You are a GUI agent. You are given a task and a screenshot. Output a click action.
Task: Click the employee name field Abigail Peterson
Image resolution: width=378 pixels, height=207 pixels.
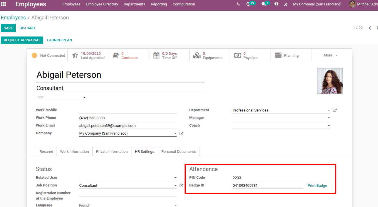pos(120,75)
